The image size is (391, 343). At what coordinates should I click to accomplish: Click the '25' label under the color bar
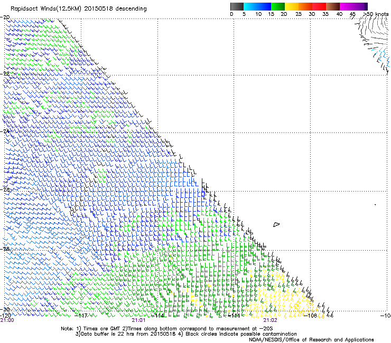(299, 14)
